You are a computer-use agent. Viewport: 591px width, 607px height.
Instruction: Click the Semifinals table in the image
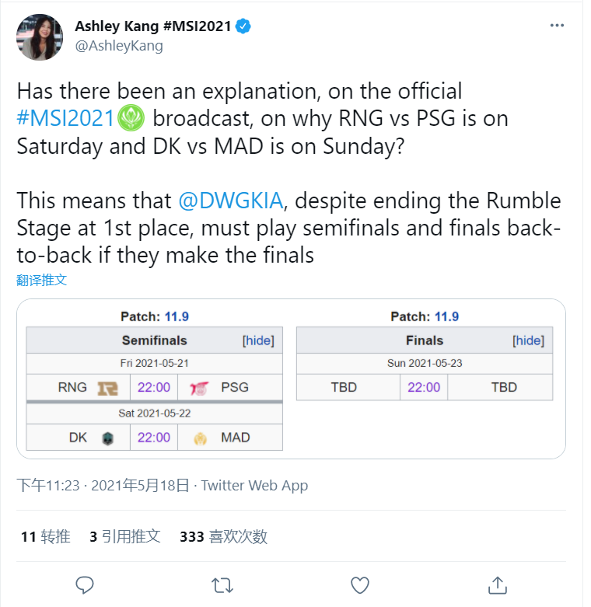tap(155, 389)
